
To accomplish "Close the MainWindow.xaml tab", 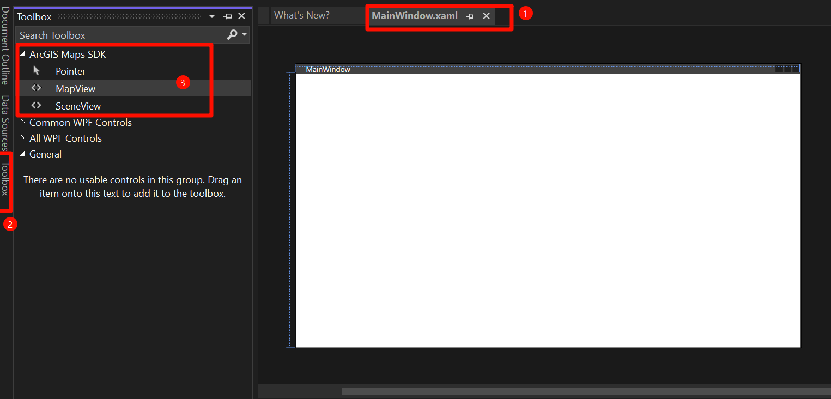I will [x=487, y=16].
